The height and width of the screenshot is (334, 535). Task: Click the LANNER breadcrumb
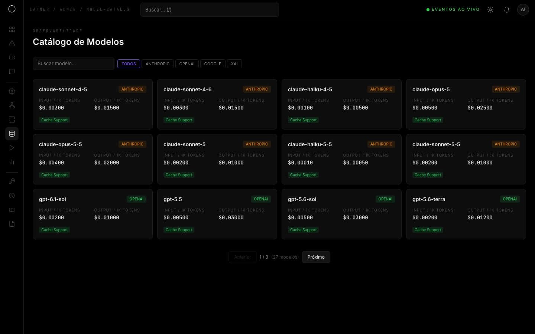click(39, 9)
